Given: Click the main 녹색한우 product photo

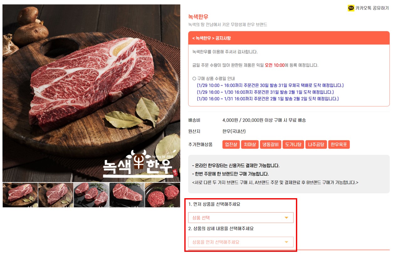Looking at the screenshot, I should (91, 93).
